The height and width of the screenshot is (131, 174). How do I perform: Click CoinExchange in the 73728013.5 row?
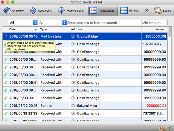[88, 113]
